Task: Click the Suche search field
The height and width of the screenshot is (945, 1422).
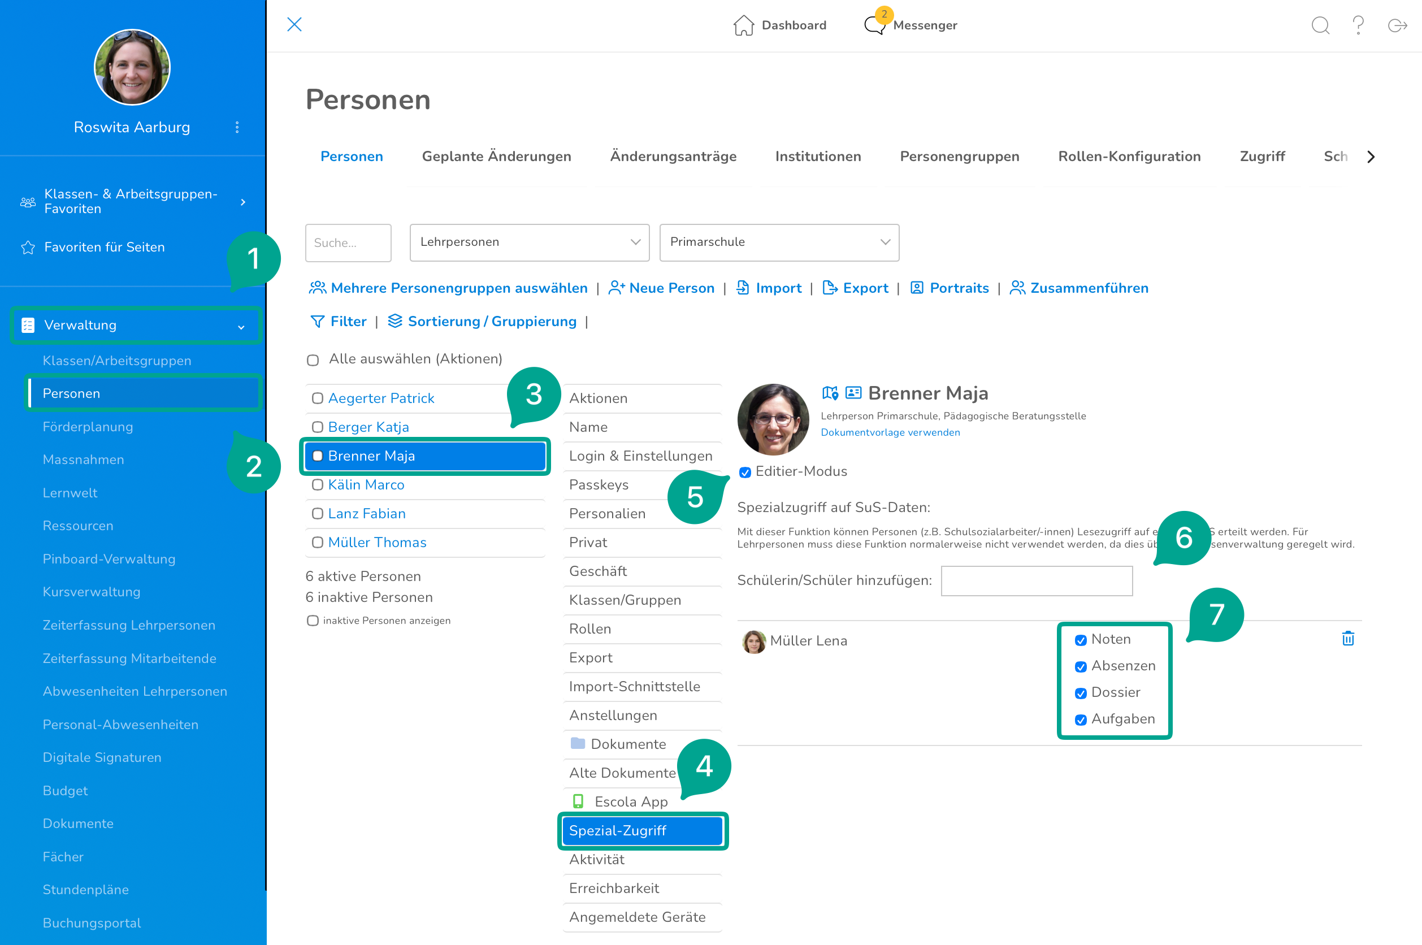Action: tap(348, 243)
